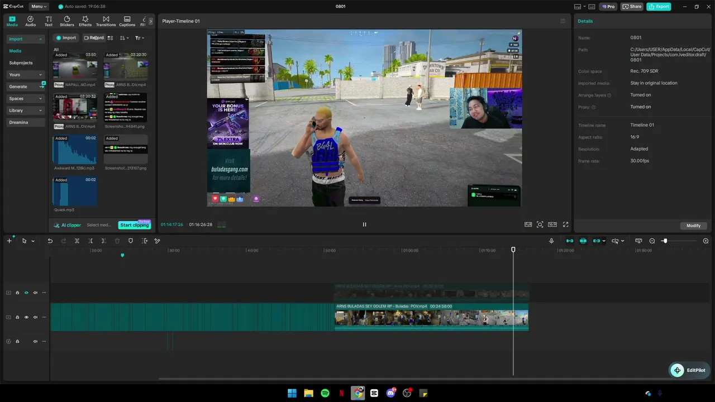
Task: Switch to the Text tab
Action: [x=49, y=21]
